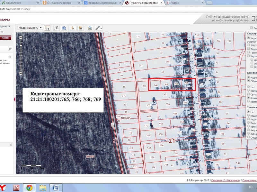Collapse the left panel with red arrow

pyautogui.click(x=14, y=99)
